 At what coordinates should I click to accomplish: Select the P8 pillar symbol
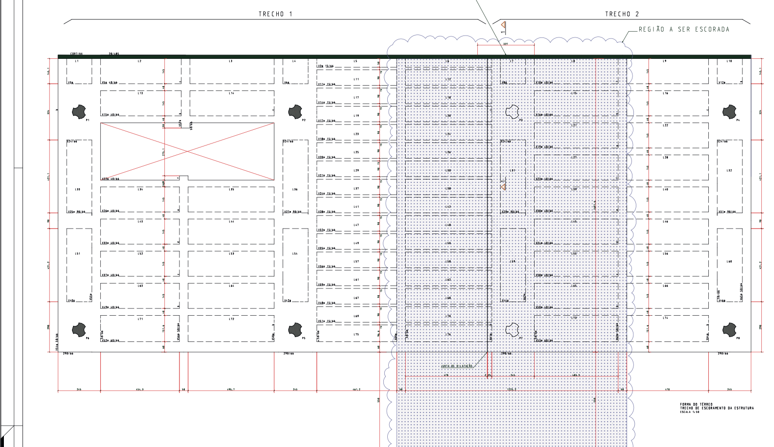point(729,330)
